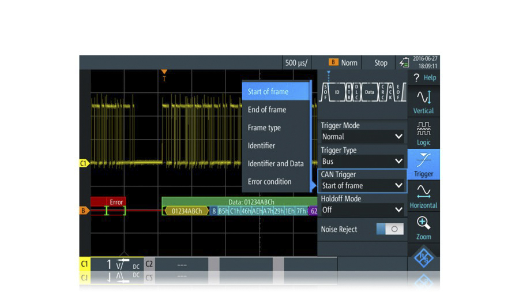The width and height of the screenshot is (519, 292).
Task: Choose Identifier option
Action: [x=276, y=145]
